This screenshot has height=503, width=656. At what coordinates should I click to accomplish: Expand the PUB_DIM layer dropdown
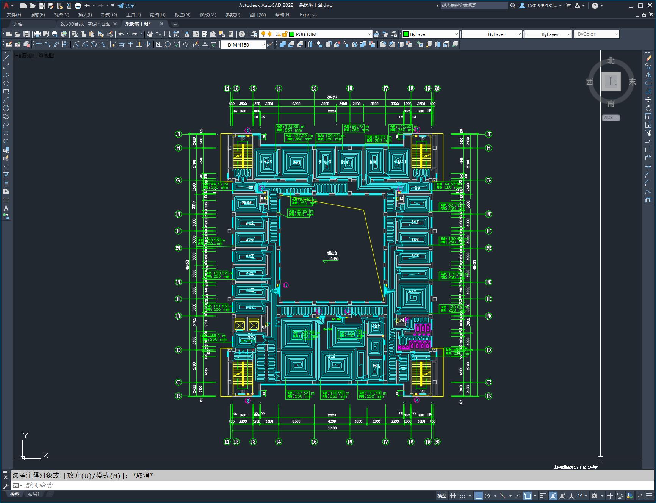point(369,34)
